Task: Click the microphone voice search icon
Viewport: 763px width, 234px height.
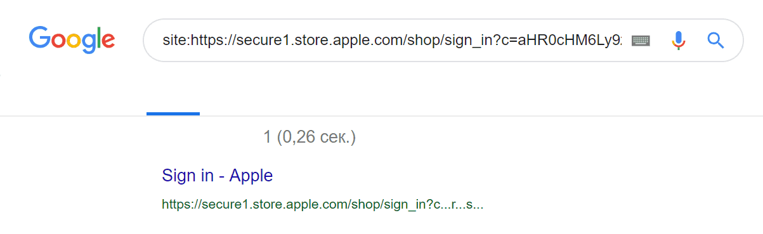Action: tap(679, 41)
